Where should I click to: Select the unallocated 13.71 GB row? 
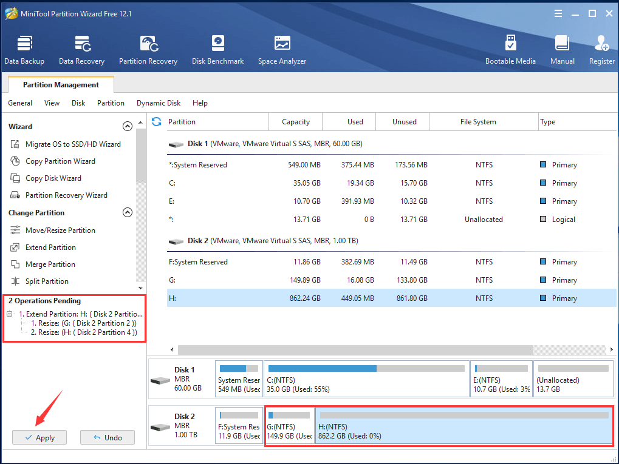(392, 219)
